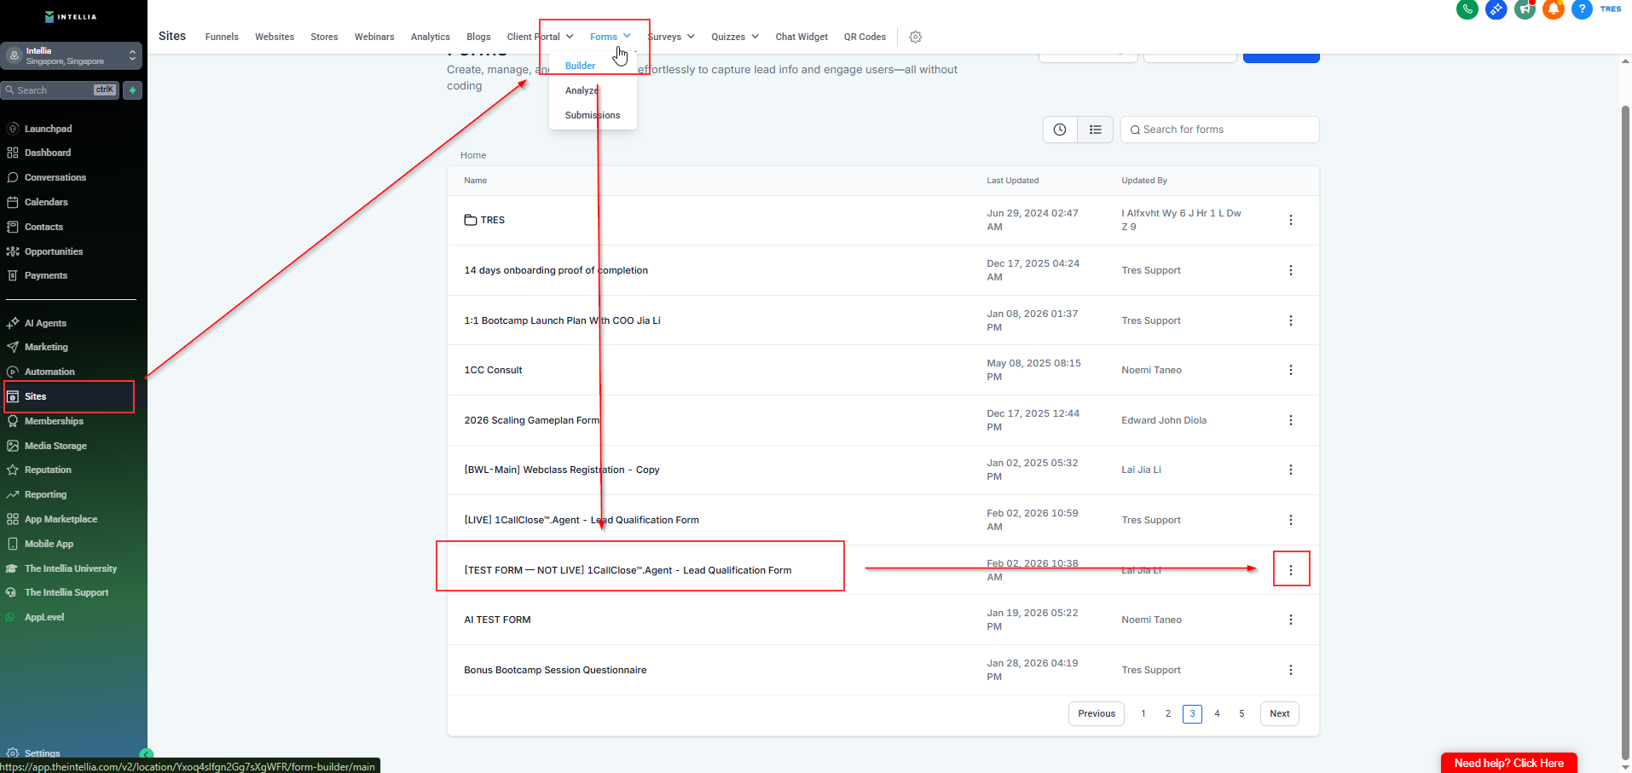
Task: Open Conversations from the sidebar
Action: 55,177
